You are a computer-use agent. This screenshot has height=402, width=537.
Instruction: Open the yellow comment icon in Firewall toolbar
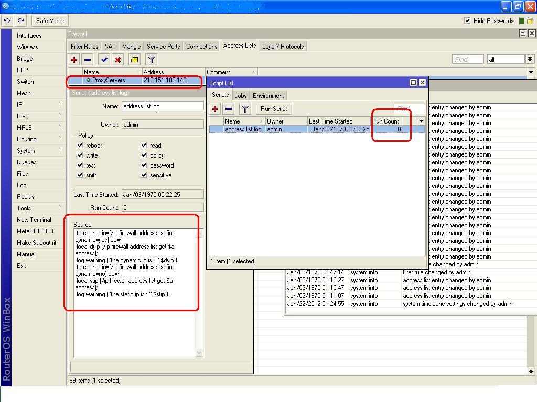pyautogui.click(x=135, y=60)
